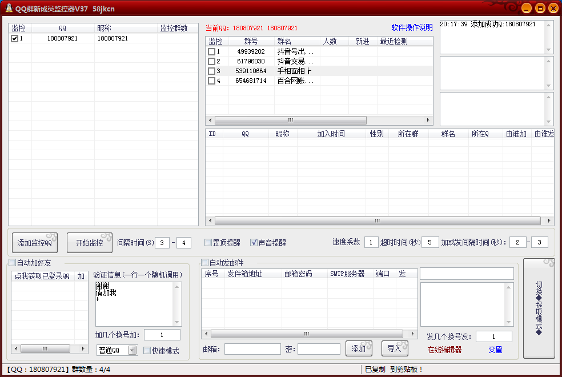This screenshot has height=377, width=562.
Task: Check group 539110664 for monitoring
Action: 211,71
